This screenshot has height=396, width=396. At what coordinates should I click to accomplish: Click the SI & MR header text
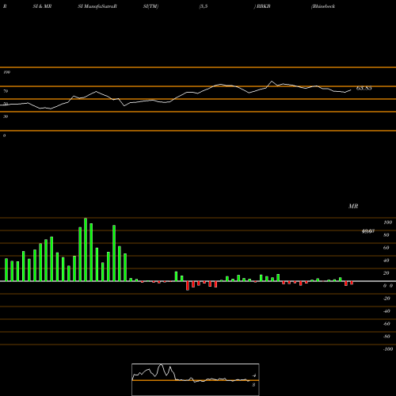(x=42, y=6)
